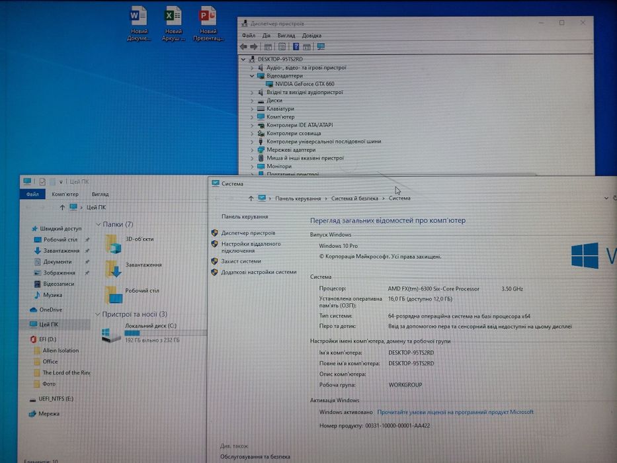Select Завантаження in Explorer sidebar
617x463 pixels.
pos(61,251)
